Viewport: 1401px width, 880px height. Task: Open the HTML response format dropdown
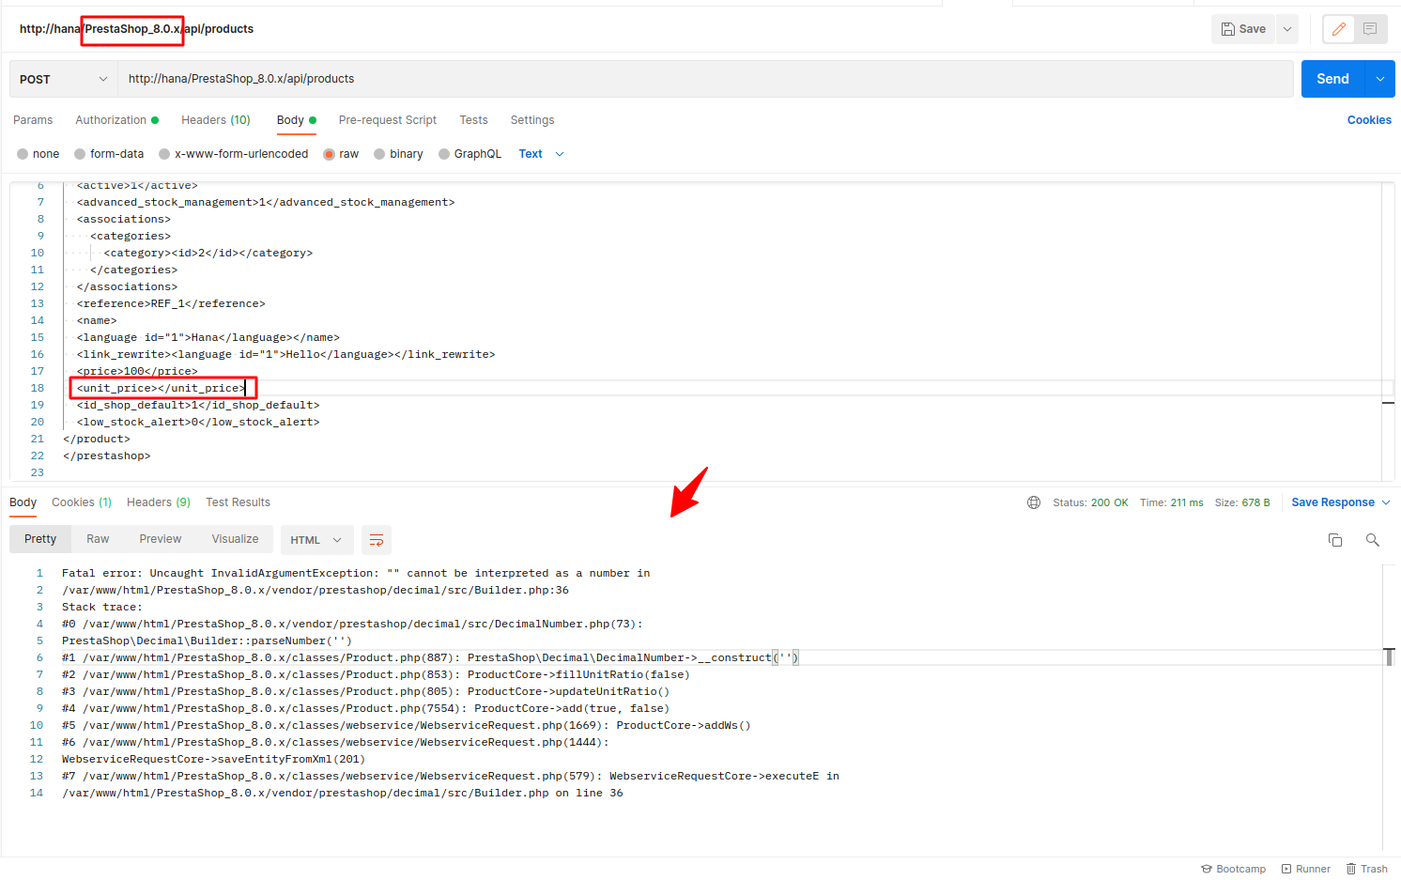pos(316,540)
